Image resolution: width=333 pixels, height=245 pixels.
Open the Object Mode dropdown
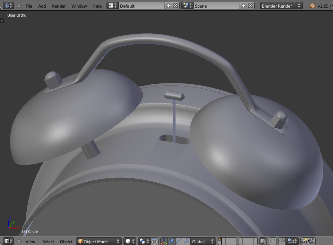click(99, 241)
